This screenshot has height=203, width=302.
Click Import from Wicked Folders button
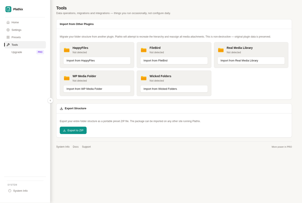click(x=174, y=89)
